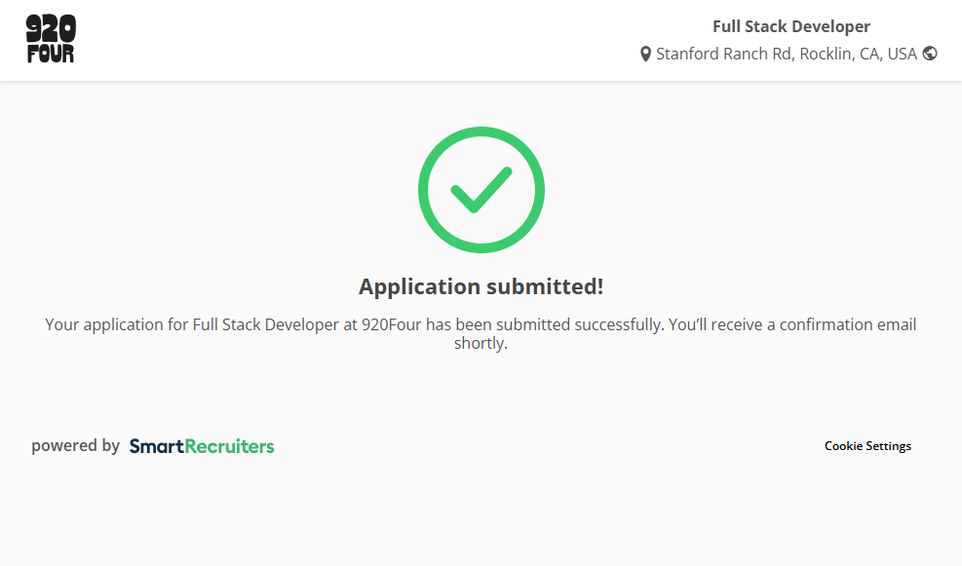Click the "Application submitted!" heading
Screen dimensions: 962x566
[481, 286]
